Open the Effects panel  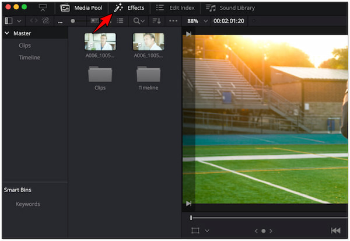tap(129, 8)
